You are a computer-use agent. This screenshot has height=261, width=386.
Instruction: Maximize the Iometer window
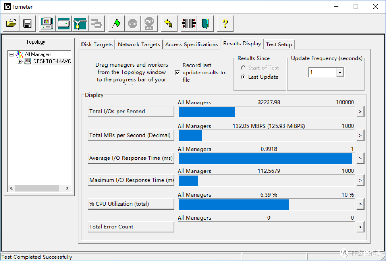(356, 7)
